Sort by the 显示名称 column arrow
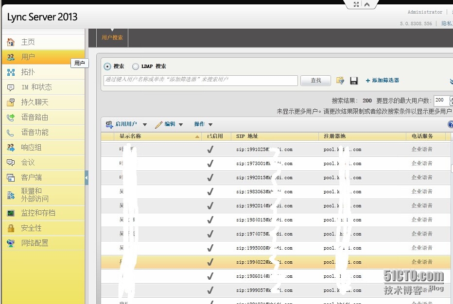 (197, 136)
